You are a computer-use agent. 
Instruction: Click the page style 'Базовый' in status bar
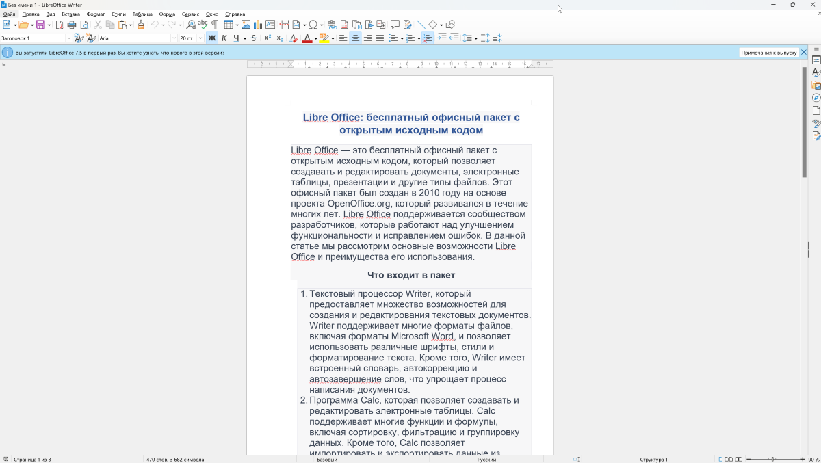tap(326, 460)
